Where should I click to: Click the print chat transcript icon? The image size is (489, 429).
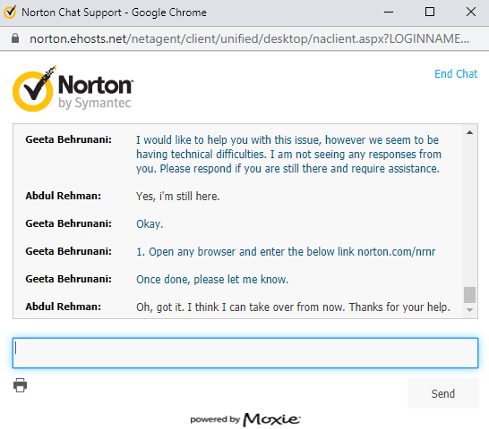point(20,385)
